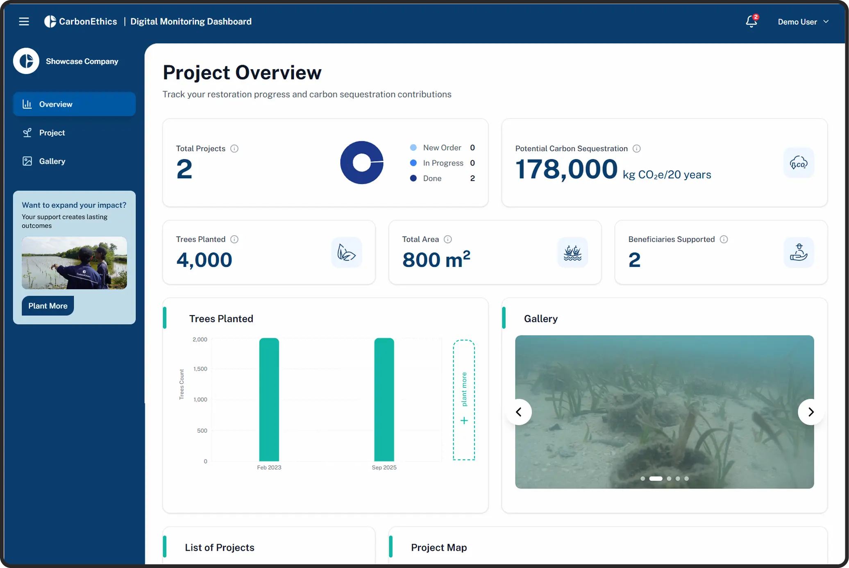This screenshot has height=568, width=849.
Task: Select Overview in the sidebar
Action: coord(74,104)
